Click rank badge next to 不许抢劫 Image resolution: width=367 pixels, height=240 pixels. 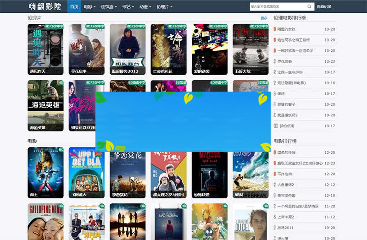coord(275,174)
